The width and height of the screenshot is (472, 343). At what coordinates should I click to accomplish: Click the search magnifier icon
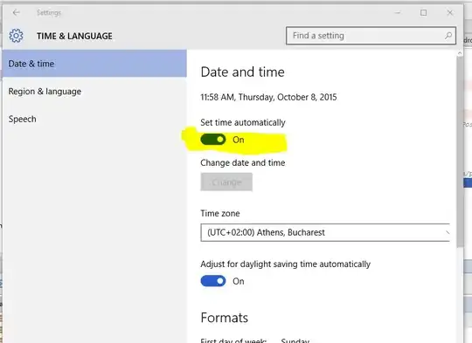(448, 36)
